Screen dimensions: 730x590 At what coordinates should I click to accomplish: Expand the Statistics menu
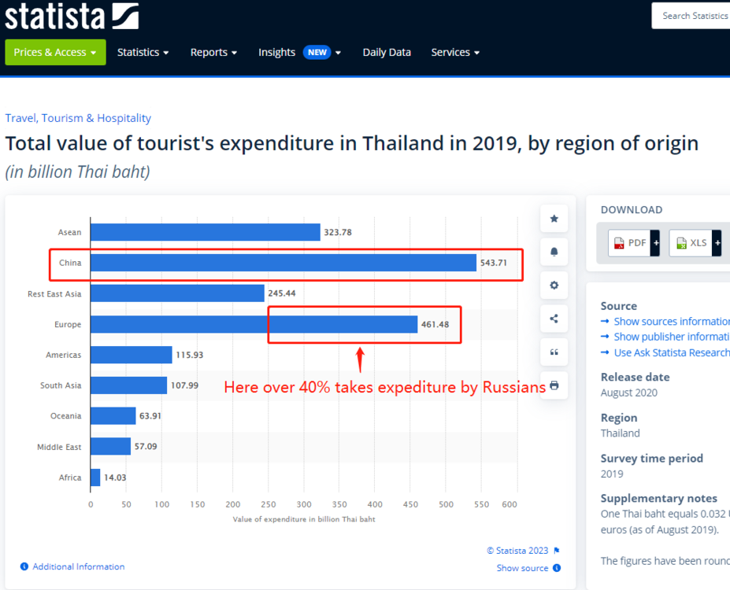pyautogui.click(x=143, y=52)
